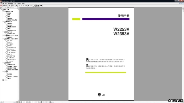Click the Go to next view icon
The width and height of the screenshot is (184, 103).
(x=31, y=6)
